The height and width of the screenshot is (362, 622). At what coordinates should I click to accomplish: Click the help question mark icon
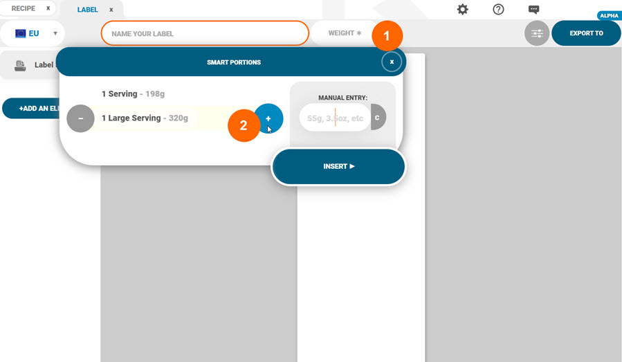pos(498,10)
